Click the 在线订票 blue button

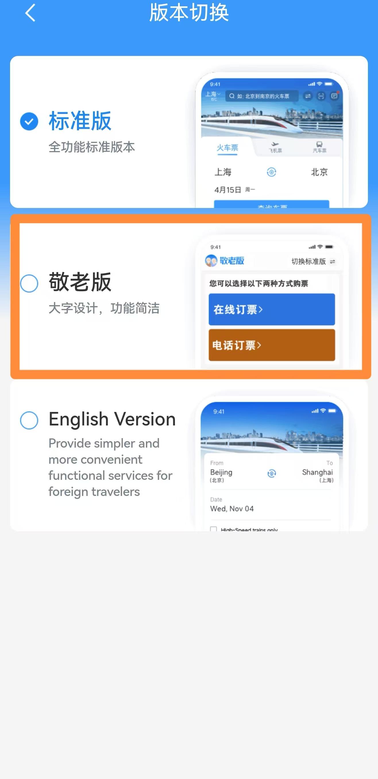tap(272, 309)
